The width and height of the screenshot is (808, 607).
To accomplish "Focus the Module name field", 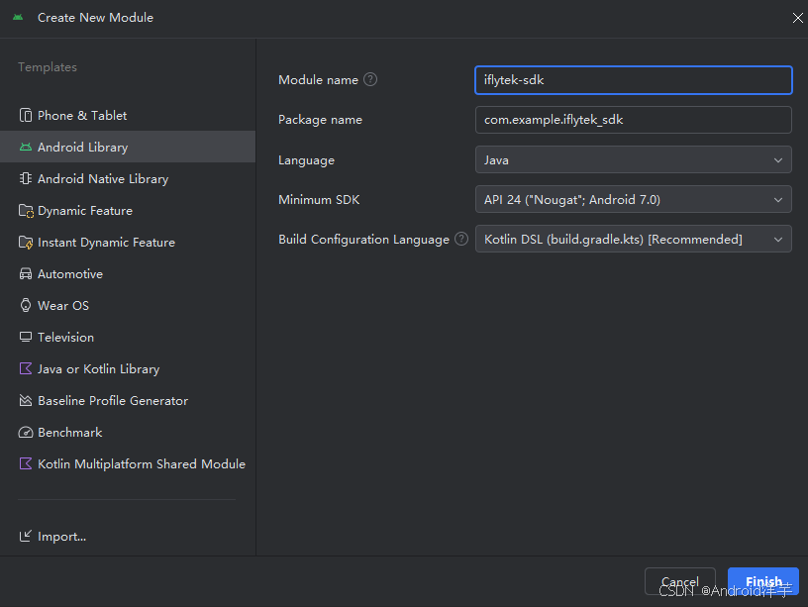I will (634, 80).
